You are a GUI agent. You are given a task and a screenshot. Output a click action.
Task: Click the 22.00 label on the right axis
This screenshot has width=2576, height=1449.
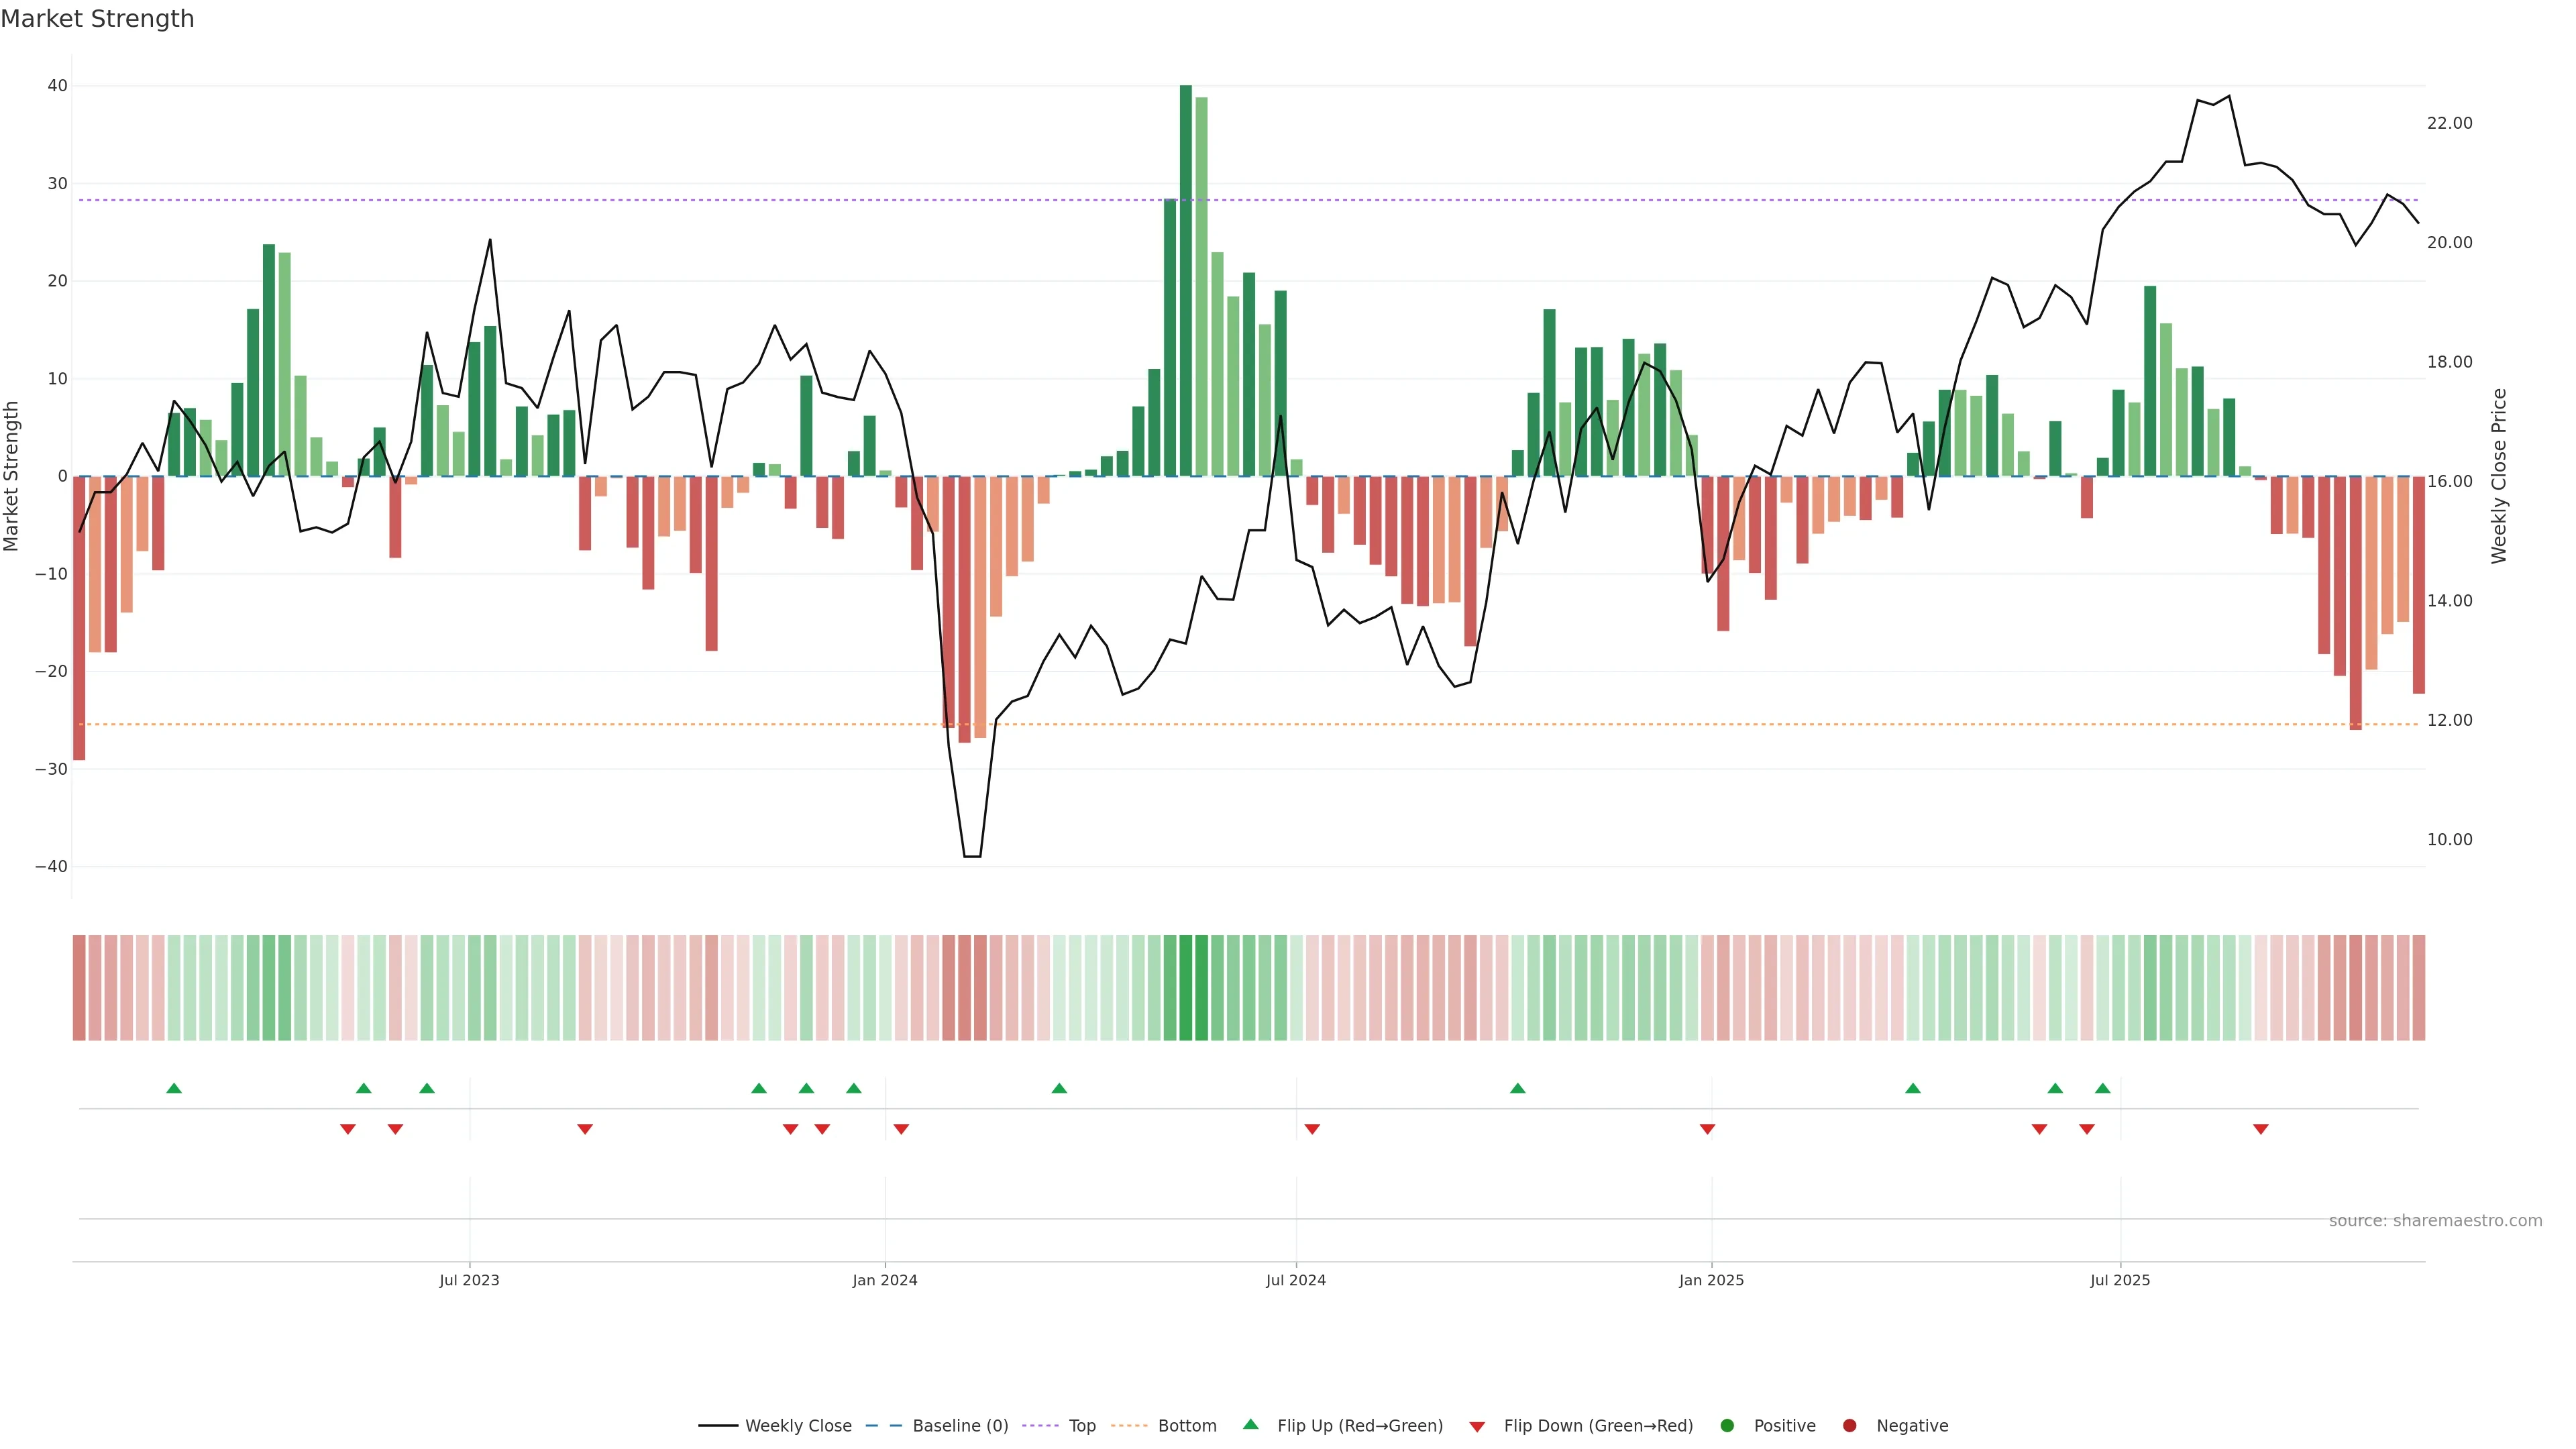pos(2449,123)
